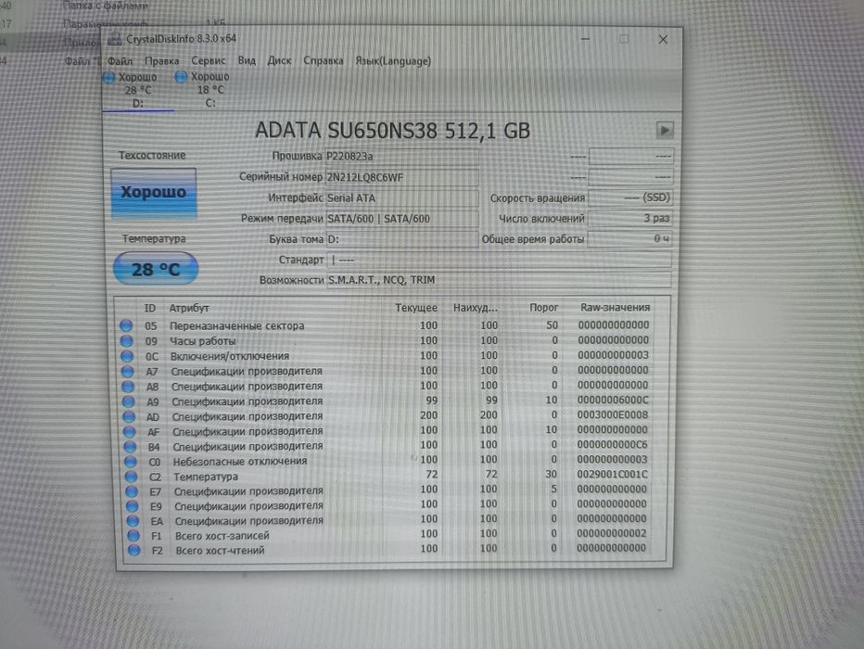Open the Сервис menu

[x=208, y=60]
